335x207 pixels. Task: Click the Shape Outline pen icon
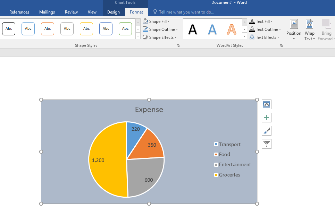(x=145, y=29)
